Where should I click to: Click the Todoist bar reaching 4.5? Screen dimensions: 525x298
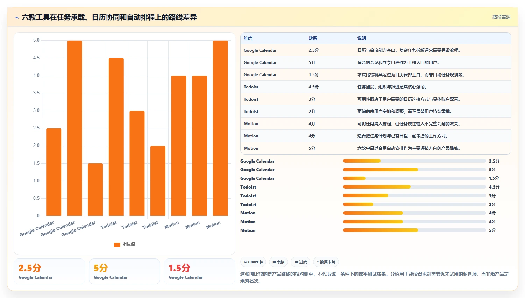(116, 137)
